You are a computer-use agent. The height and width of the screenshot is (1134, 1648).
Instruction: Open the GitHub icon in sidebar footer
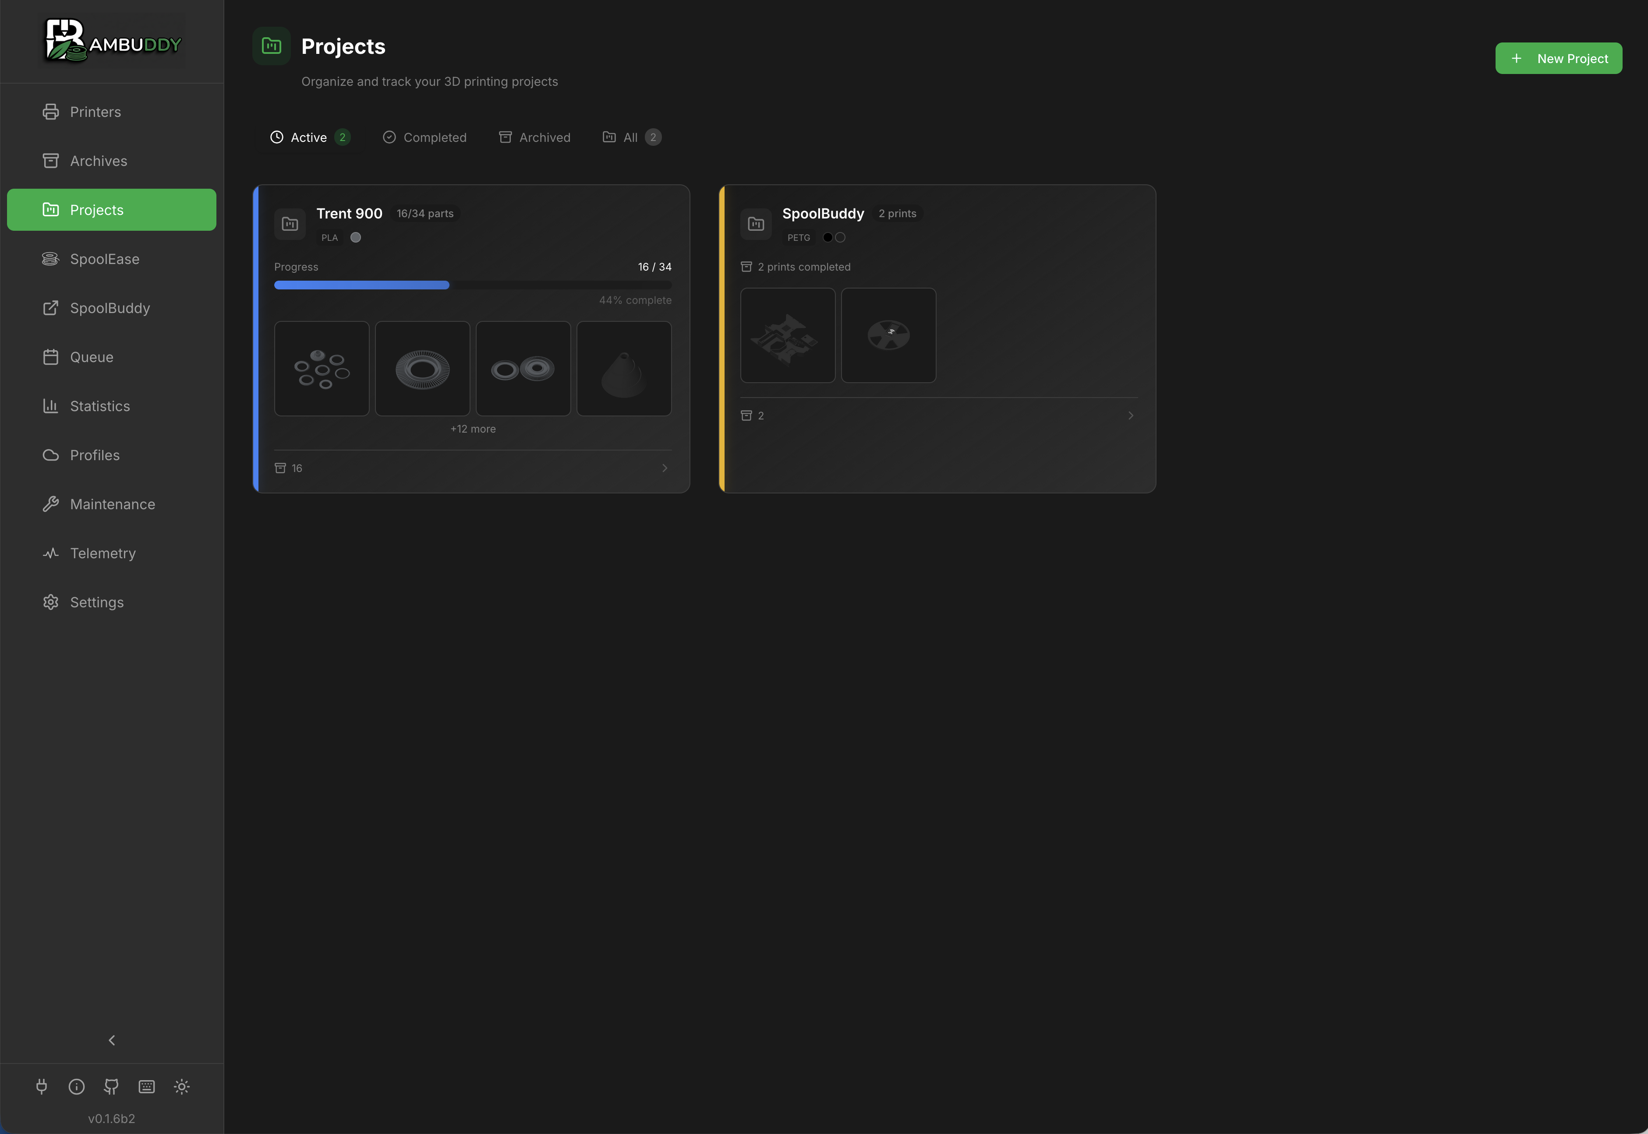click(112, 1086)
